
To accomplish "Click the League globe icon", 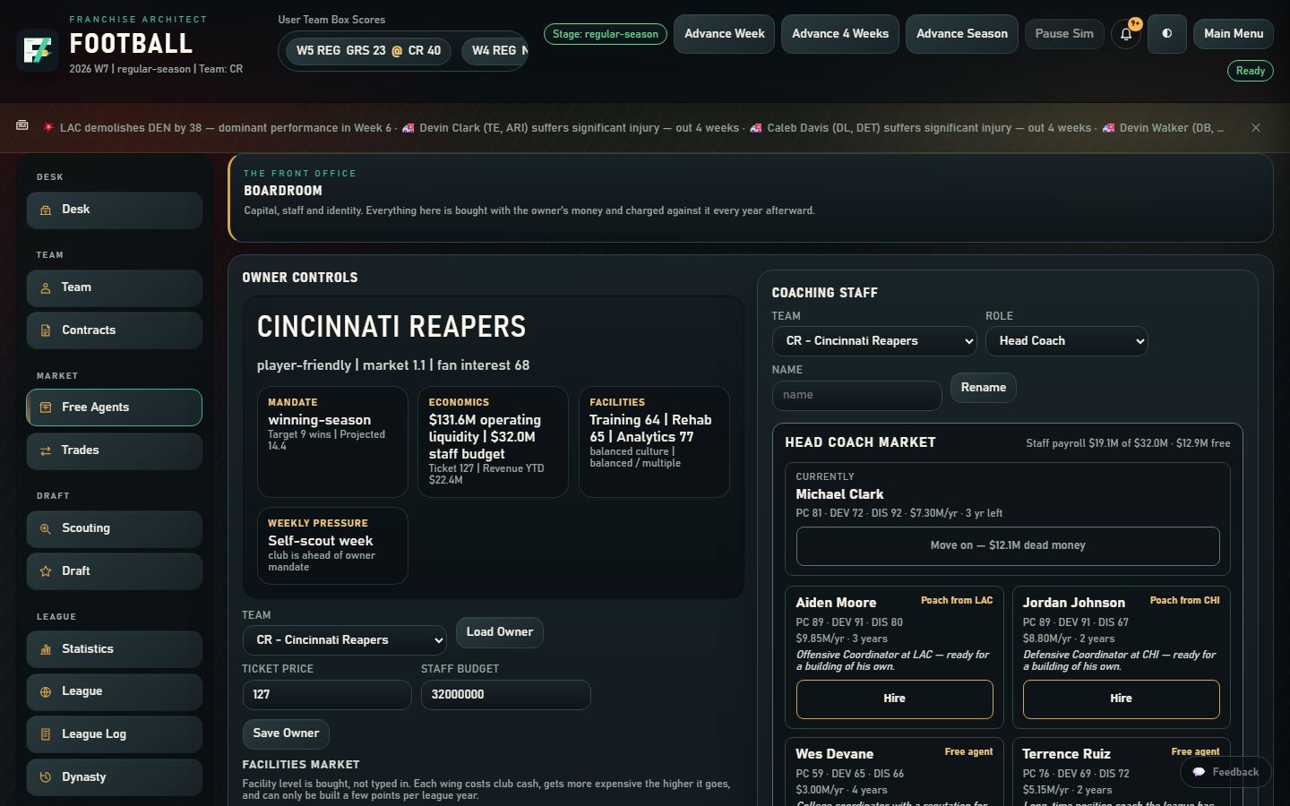I will [x=46, y=691].
